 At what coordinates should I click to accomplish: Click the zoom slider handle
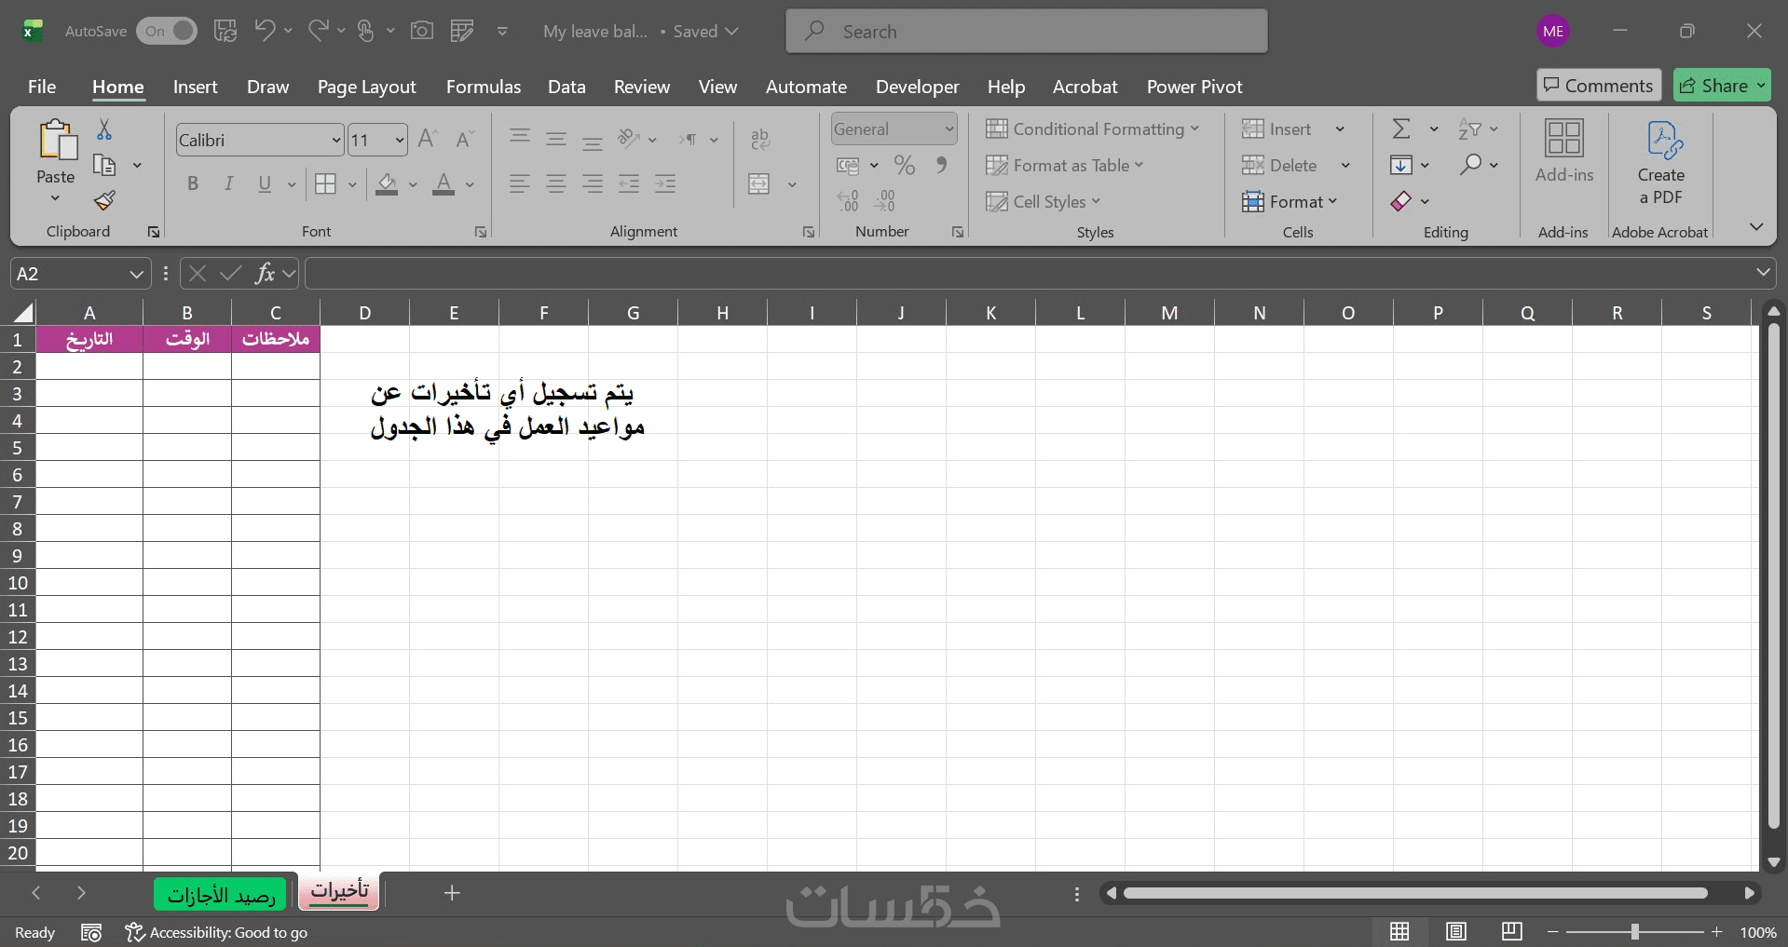(x=1634, y=932)
